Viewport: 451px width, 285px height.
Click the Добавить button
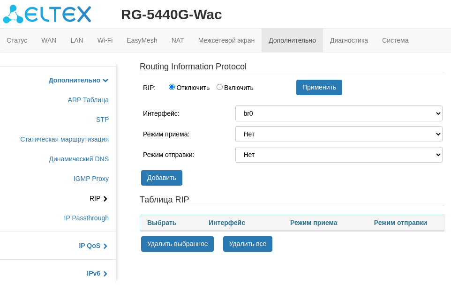pyautogui.click(x=161, y=178)
